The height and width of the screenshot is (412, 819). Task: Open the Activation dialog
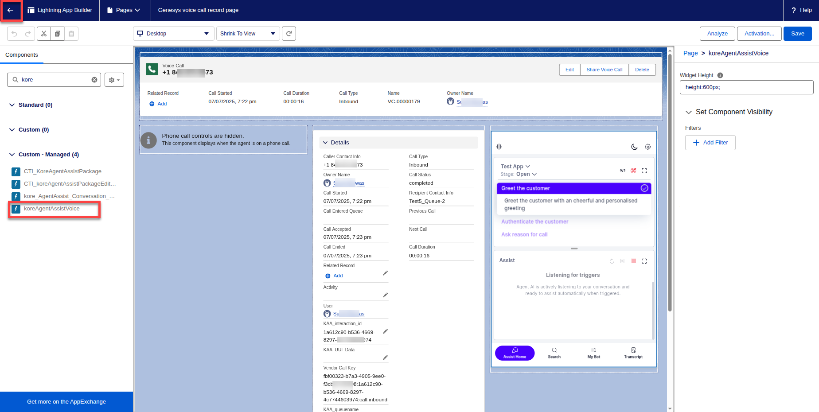(x=759, y=34)
